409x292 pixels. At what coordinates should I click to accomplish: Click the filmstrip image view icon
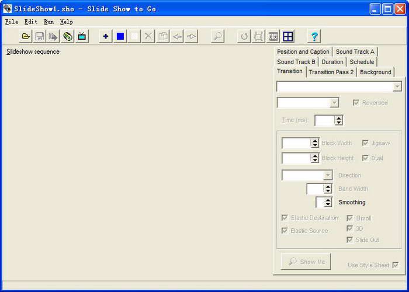coord(273,36)
